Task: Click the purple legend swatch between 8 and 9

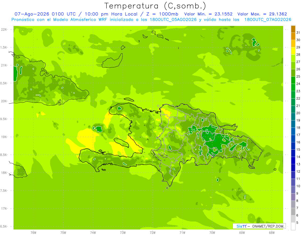Action: tap(293, 197)
